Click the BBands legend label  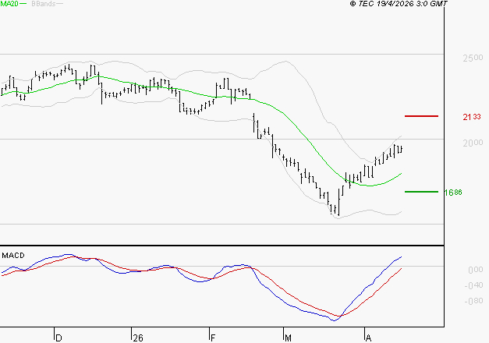click(x=44, y=3)
